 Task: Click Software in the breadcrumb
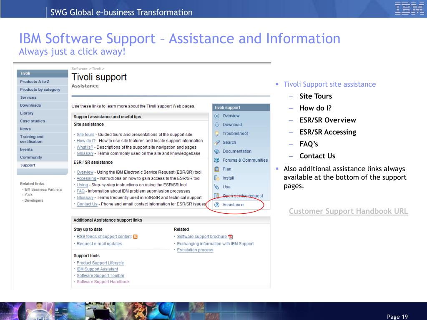point(79,69)
